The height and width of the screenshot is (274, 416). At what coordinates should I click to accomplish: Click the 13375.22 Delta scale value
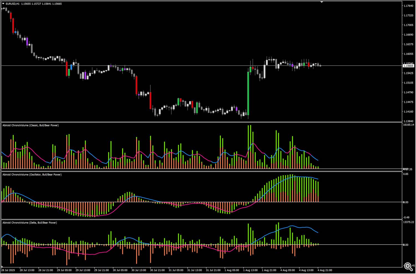pos(408,222)
